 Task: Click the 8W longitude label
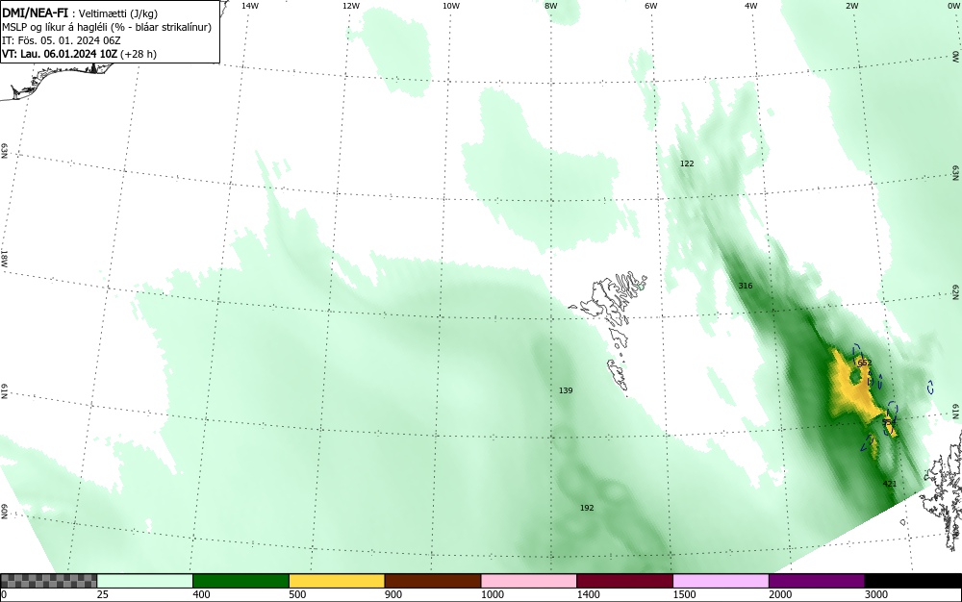click(551, 6)
